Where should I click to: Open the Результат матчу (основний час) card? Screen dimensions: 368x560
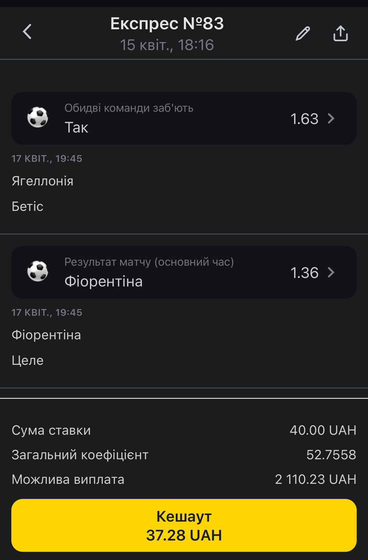[184, 272]
